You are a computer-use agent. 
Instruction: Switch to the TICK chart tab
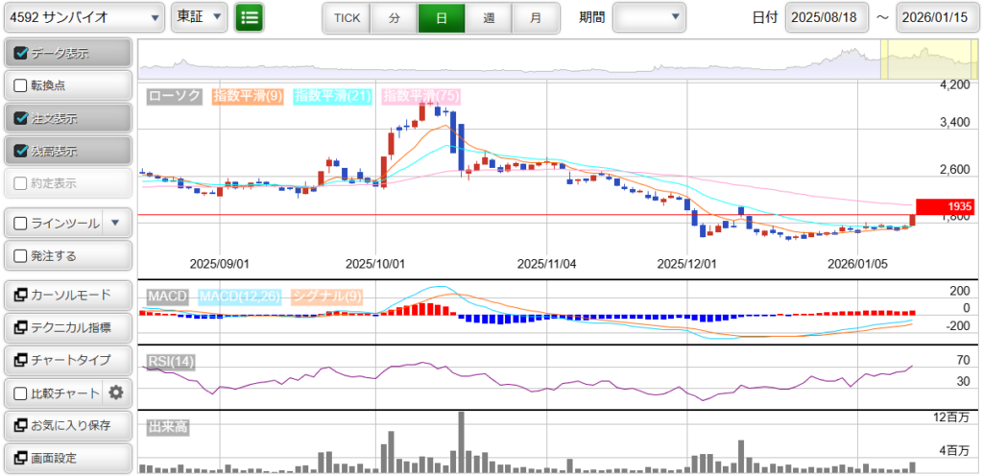click(x=347, y=17)
